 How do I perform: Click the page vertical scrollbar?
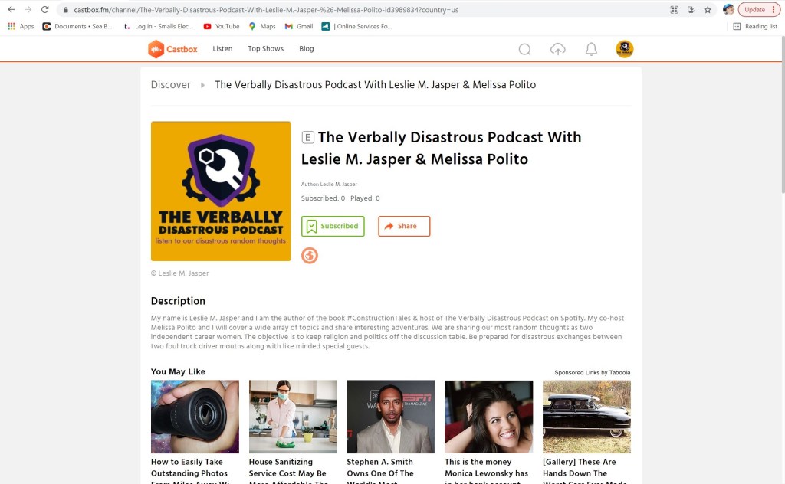(782, 115)
